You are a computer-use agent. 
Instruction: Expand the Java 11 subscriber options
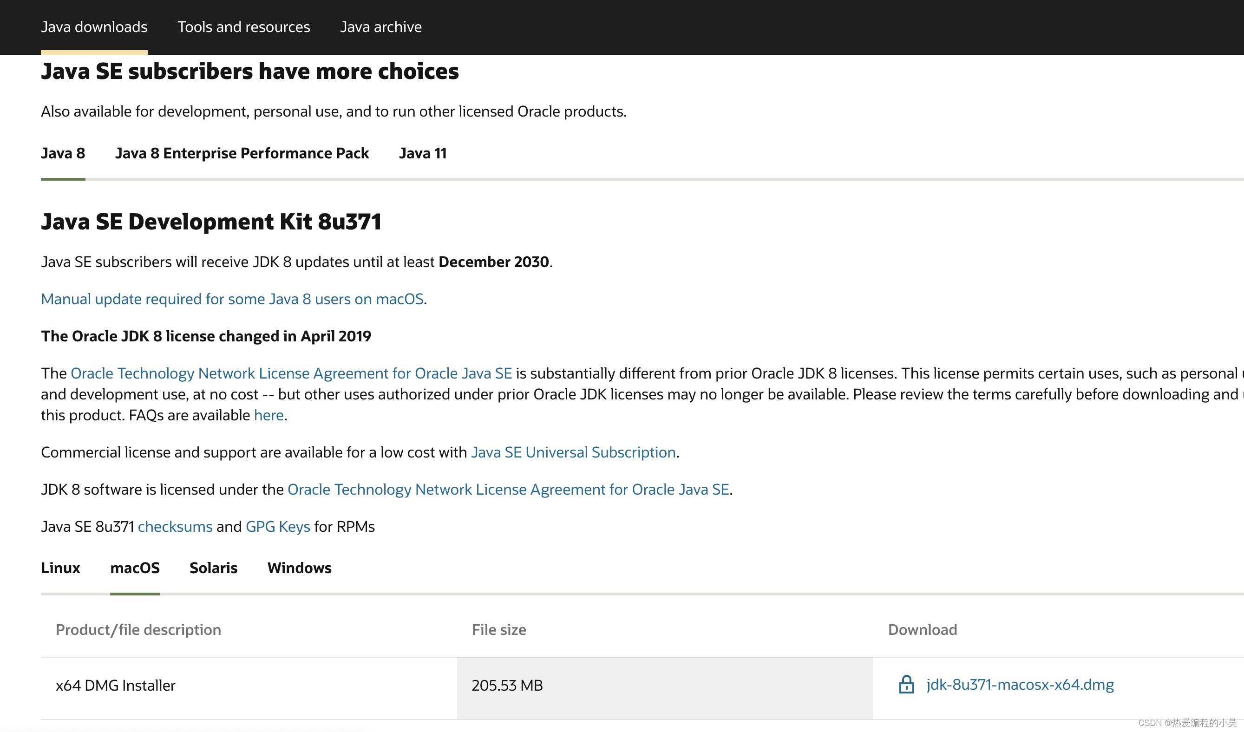pyautogui.click(x=423, y=153)
